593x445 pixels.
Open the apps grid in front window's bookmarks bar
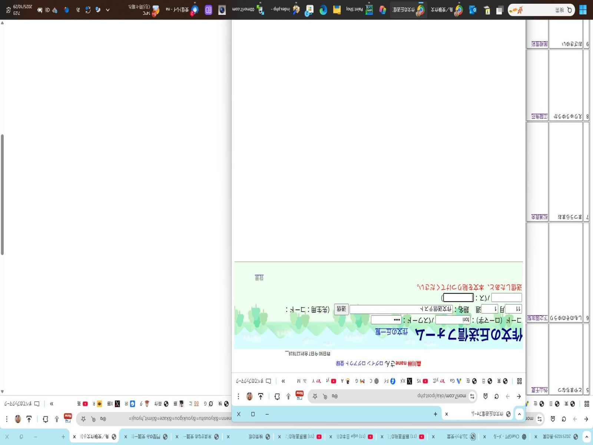[x=519, y=381]
